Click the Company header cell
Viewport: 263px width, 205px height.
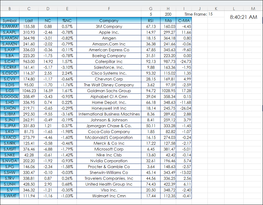coord(109,20)
